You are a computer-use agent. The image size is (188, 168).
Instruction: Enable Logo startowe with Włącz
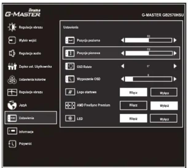click(x=133, y=92)
